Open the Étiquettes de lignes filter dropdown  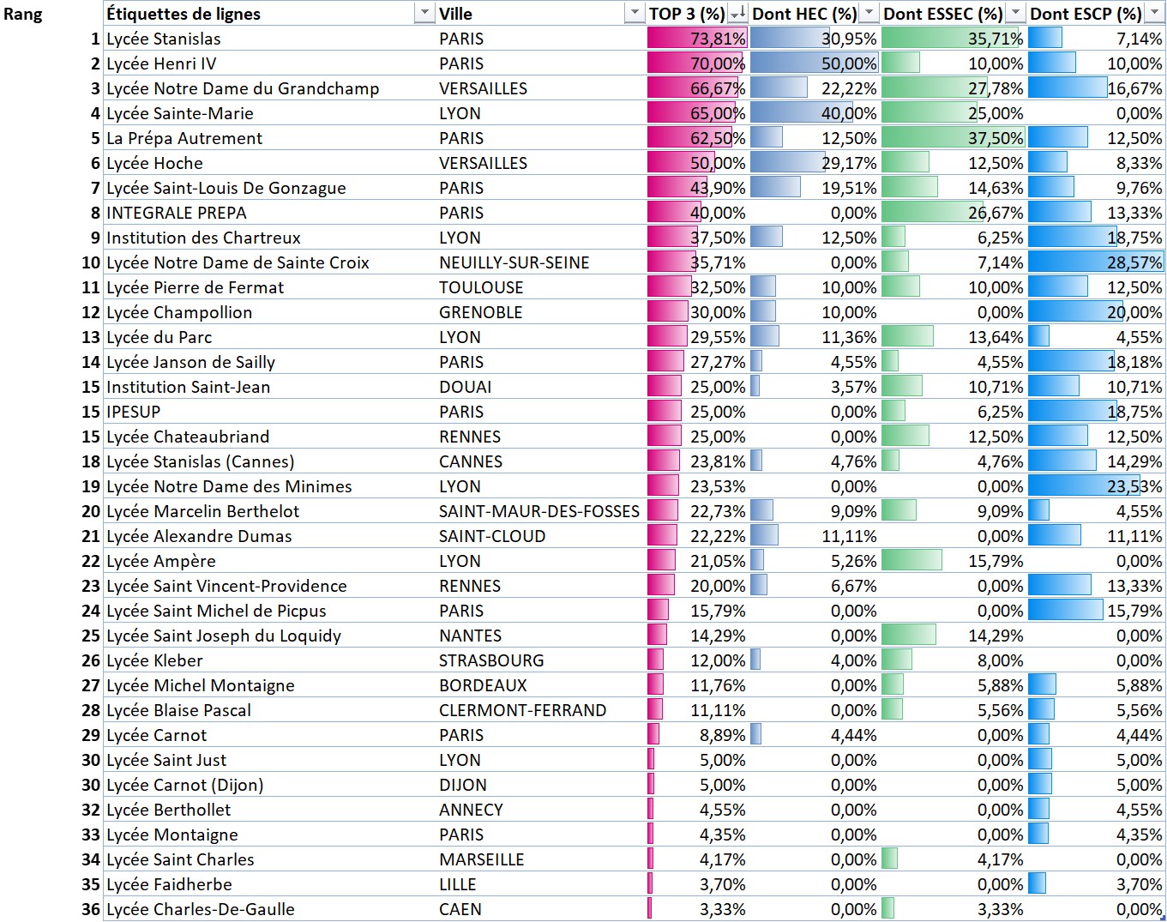click(x=424, y=14)
